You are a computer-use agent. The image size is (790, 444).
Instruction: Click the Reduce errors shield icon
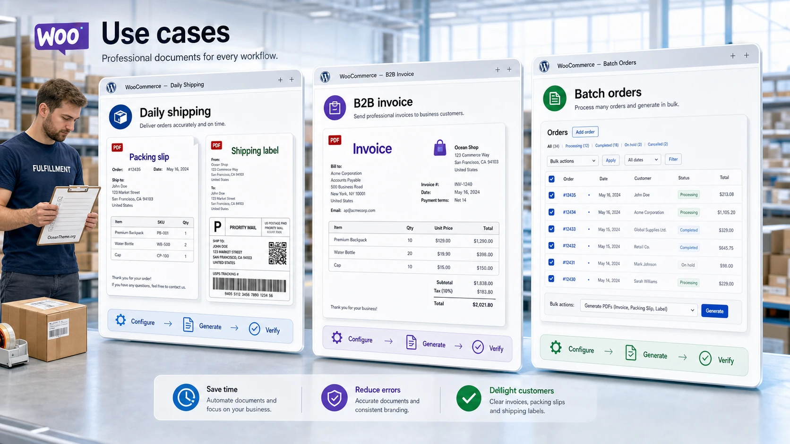(x=335, y=397)
